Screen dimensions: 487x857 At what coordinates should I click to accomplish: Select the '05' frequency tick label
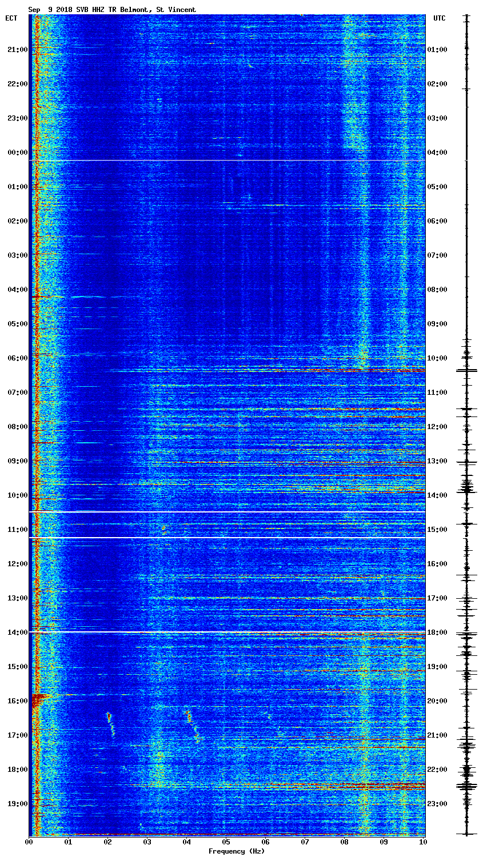pos(226,842)
